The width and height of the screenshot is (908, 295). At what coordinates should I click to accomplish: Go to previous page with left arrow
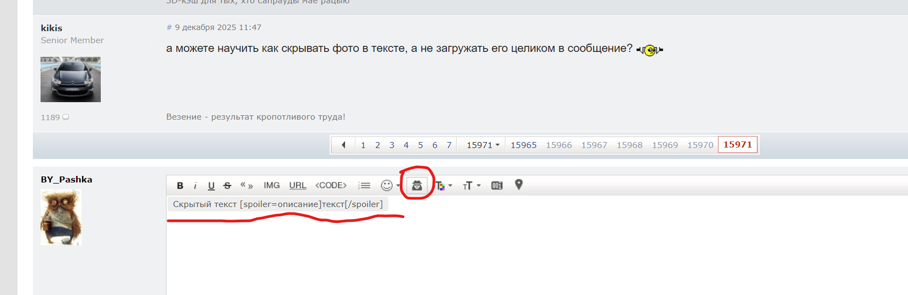coord(343,145)
